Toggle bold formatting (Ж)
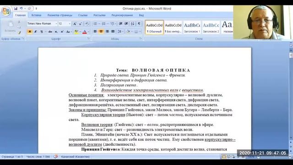This screenshot has height=165, width=293. pos(29,32)
